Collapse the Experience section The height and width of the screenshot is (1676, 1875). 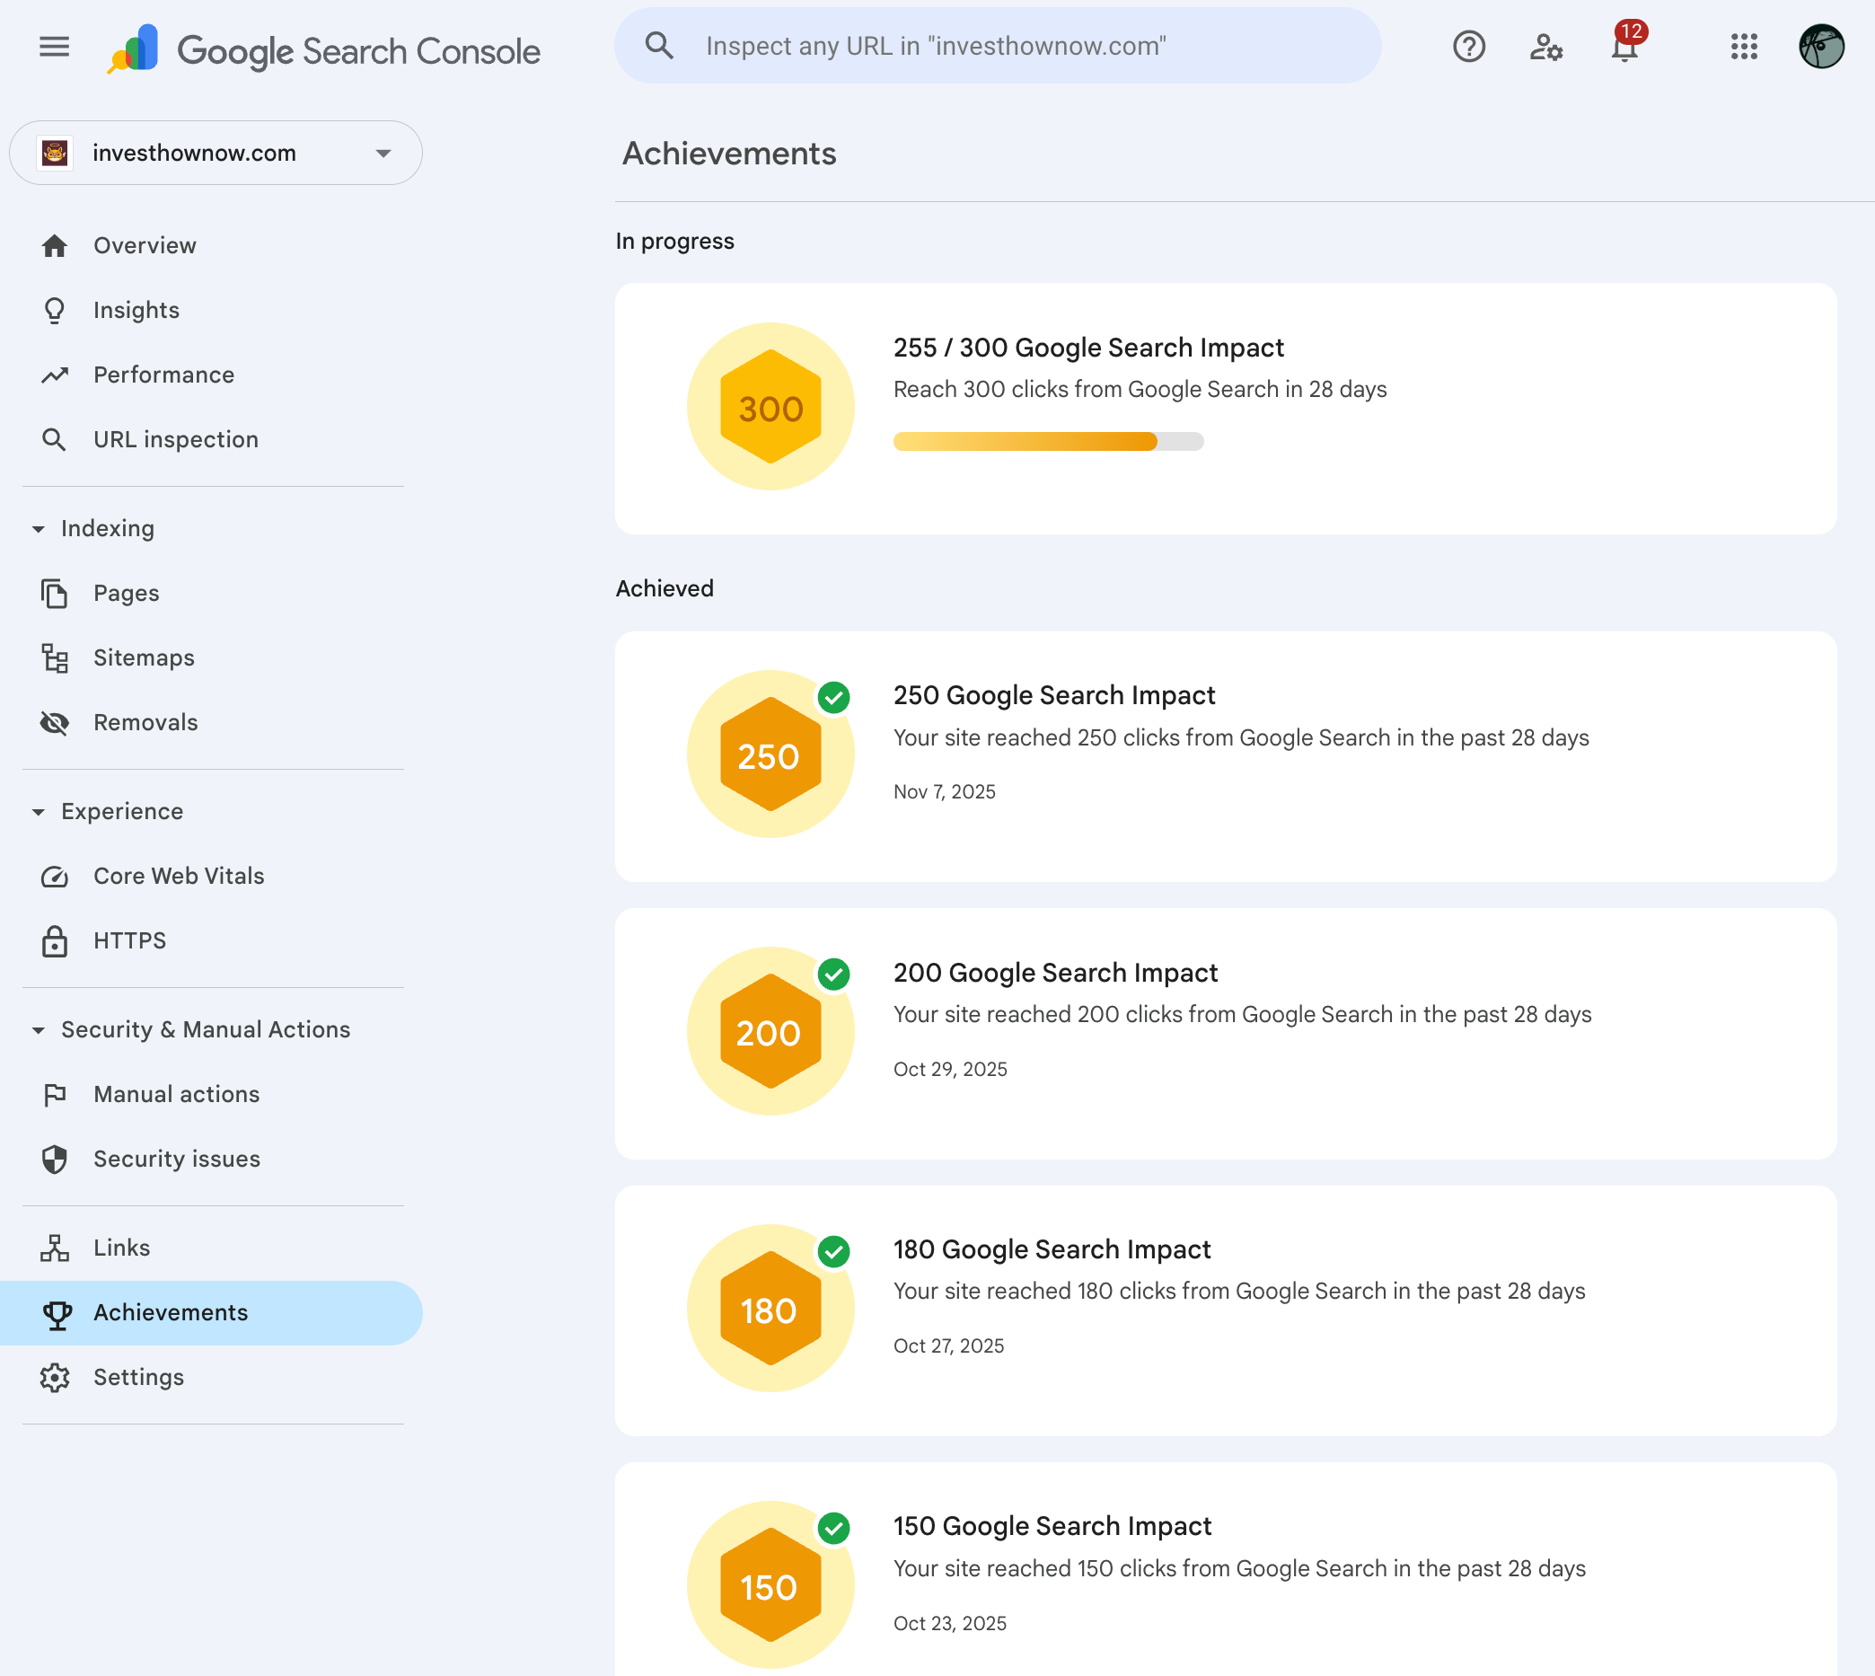[39, 811]
